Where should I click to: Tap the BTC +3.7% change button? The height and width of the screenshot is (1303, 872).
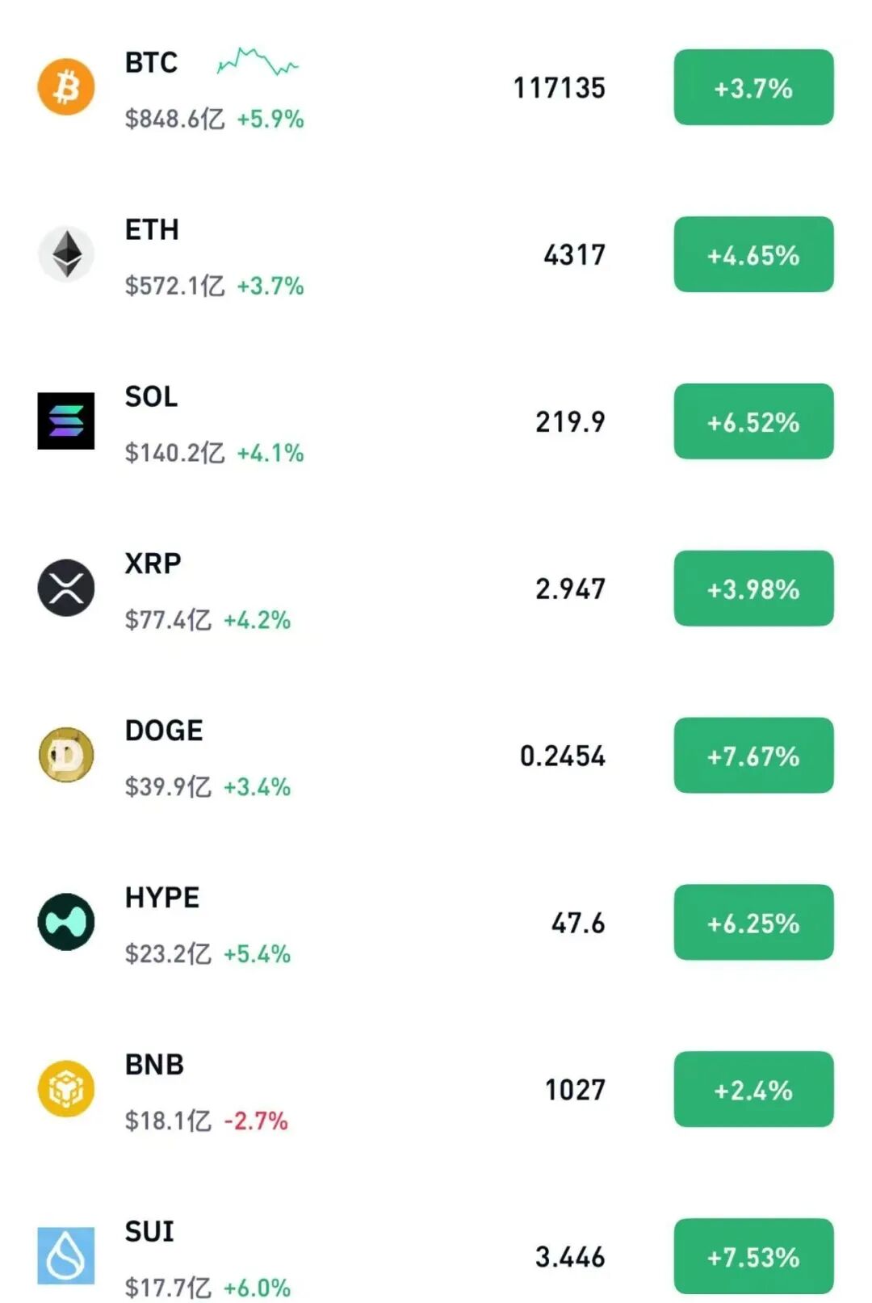(x=753, y=87)
